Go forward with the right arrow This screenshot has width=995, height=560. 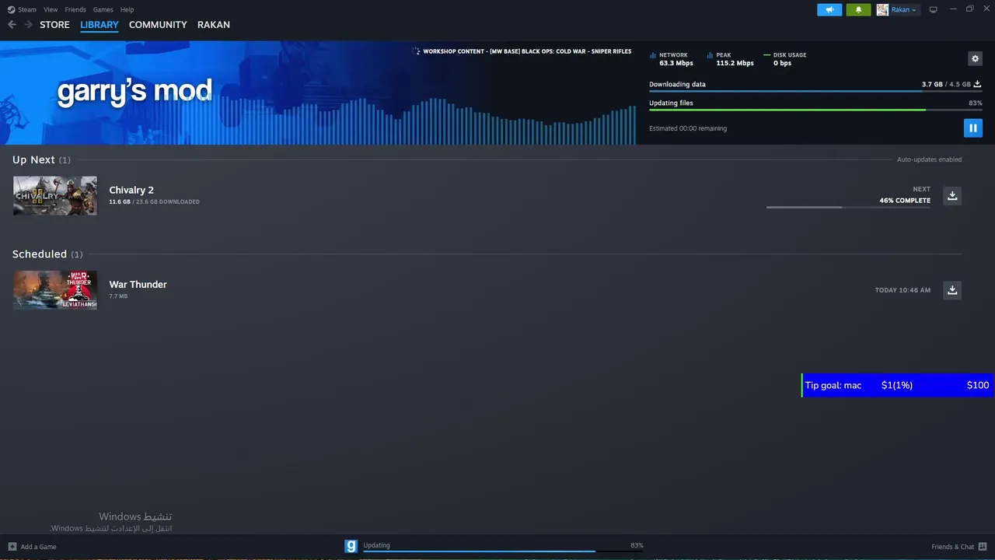click(x=28, y=25)
